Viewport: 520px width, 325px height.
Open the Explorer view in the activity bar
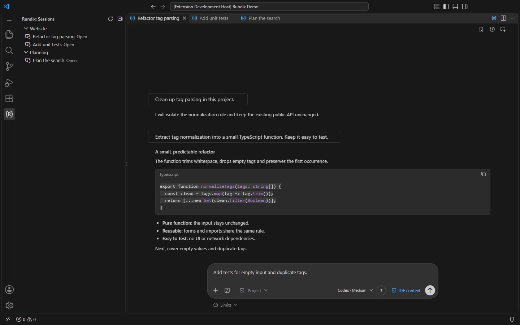click(x=9, y=35)
